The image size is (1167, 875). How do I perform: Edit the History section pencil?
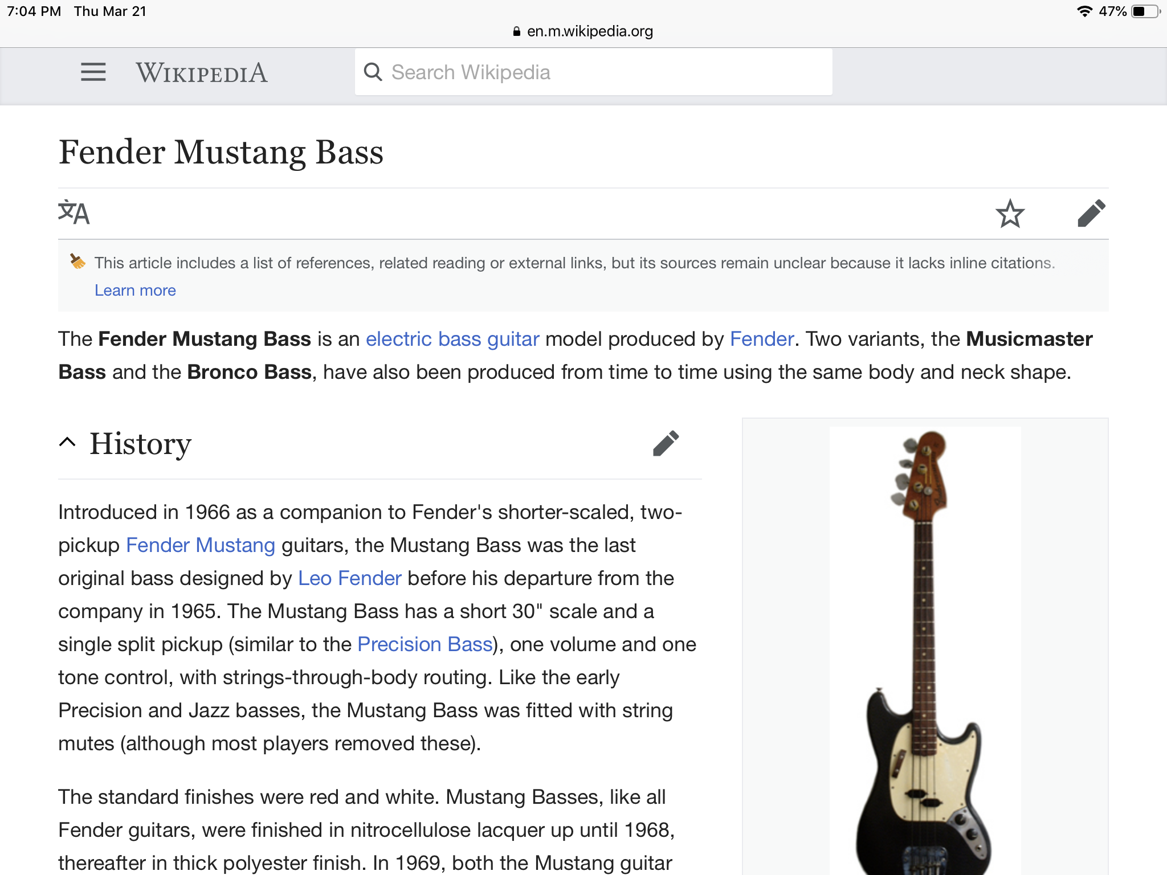(x=666, y=444)
